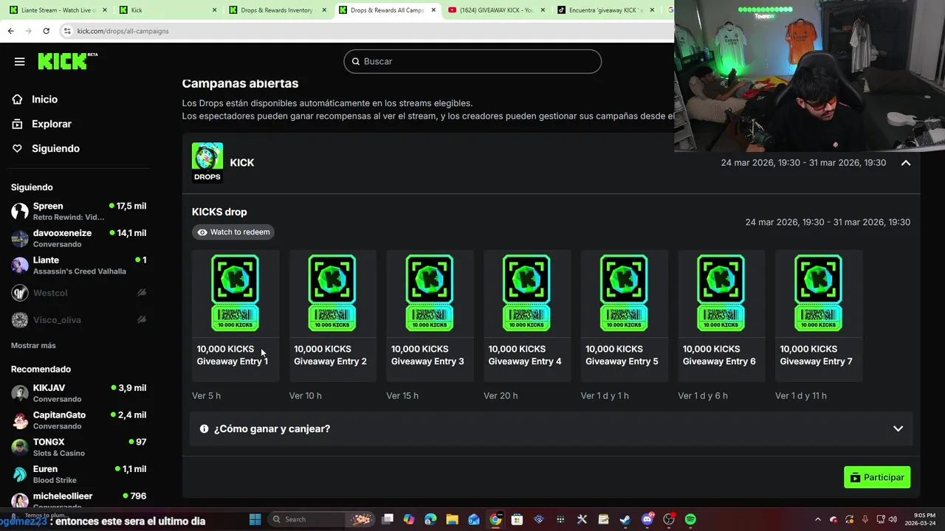Go to Inicio in sidebar
The width and height of the screenshot is (945, 531).
[x=44, y=100]
